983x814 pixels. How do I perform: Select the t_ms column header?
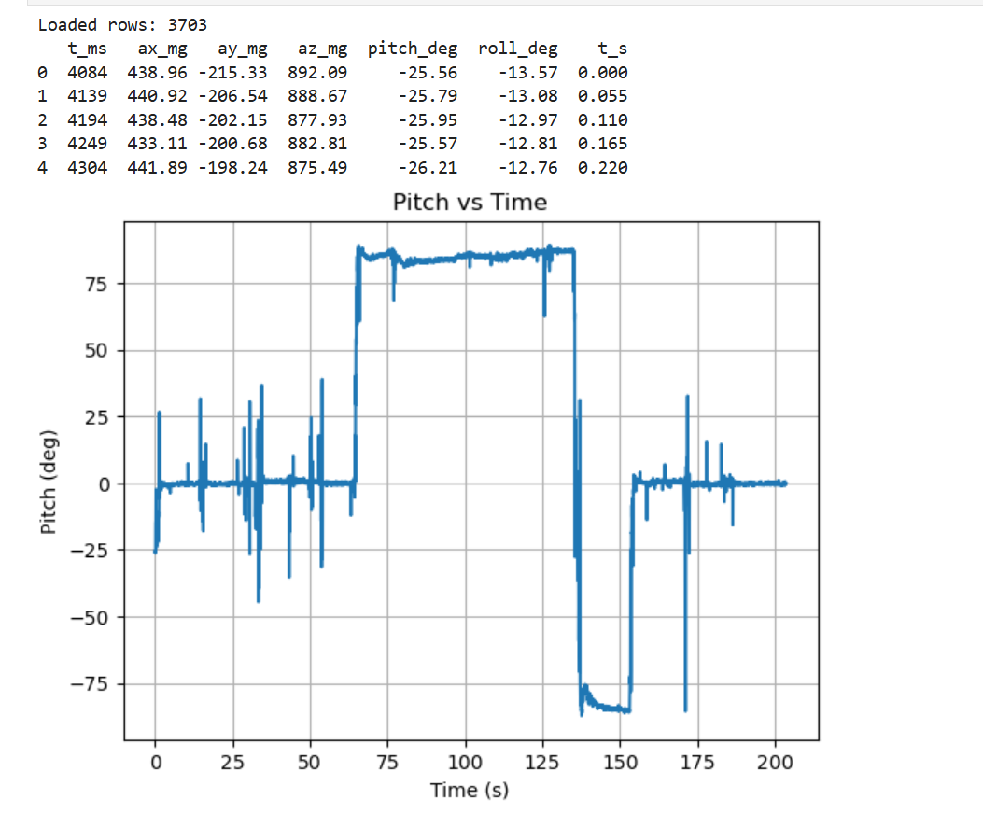click(x=86, y=49)
